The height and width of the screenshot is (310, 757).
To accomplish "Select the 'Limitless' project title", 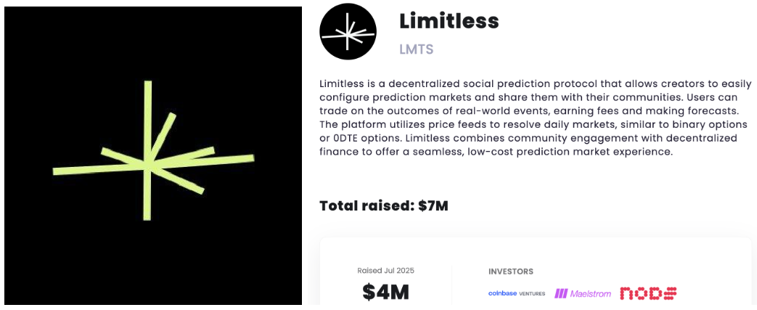I will pos(449,21).
